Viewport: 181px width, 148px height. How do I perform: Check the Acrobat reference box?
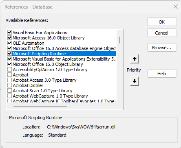(x=9, y=75)
